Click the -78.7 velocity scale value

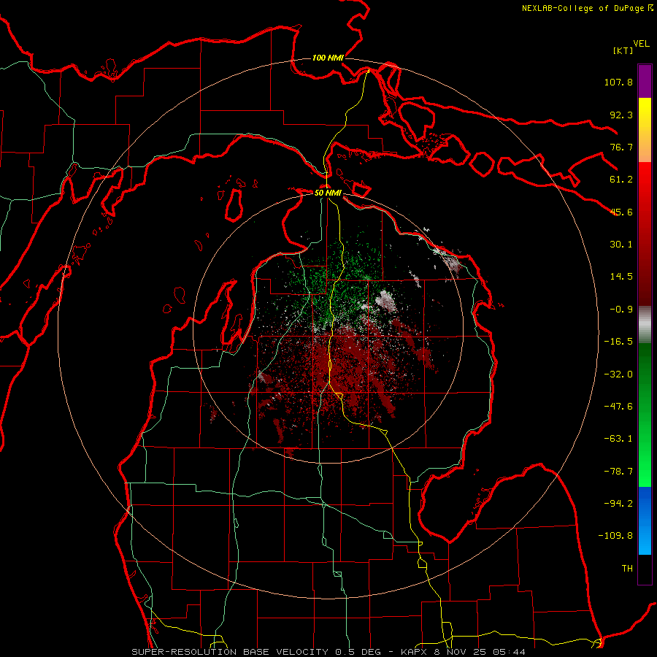(618, 472)
